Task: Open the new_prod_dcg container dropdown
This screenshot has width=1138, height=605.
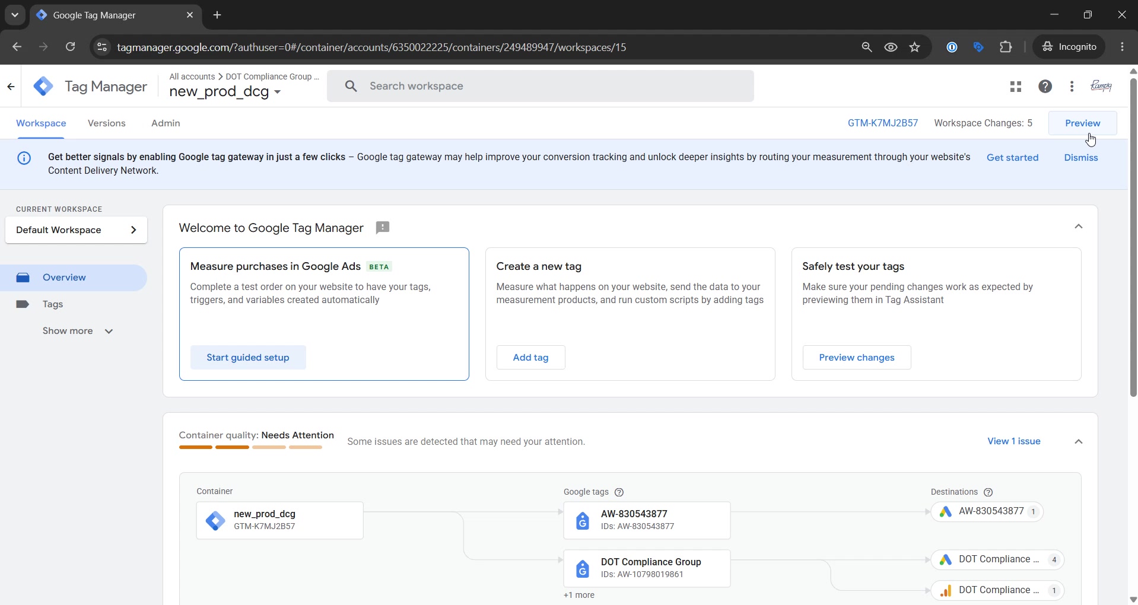Action: (x=225, y=92)
